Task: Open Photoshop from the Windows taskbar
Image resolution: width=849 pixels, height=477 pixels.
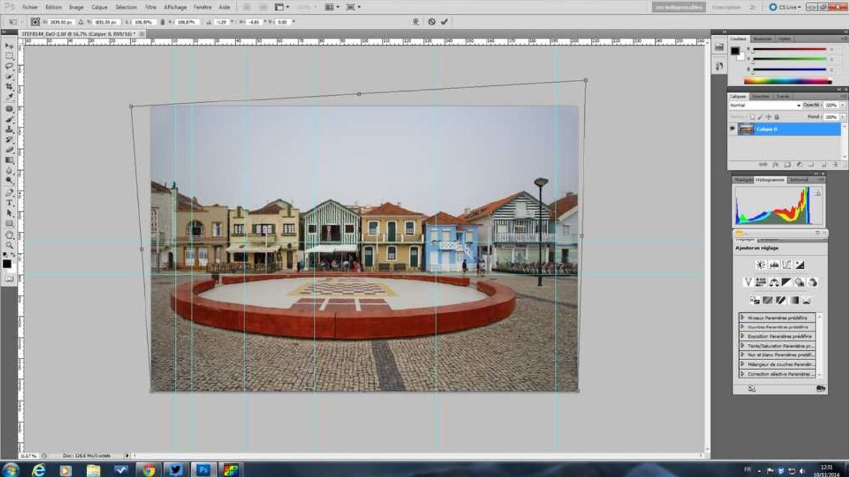Action: [202, 470]
